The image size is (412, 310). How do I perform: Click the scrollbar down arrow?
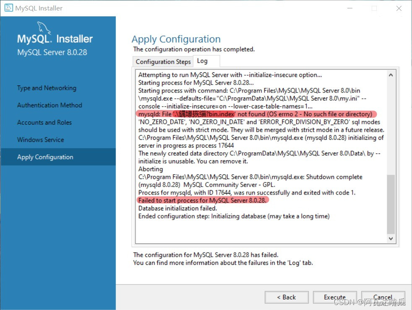pyautogui.click(x=391, y=238)
